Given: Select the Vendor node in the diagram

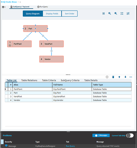Looking at the screenshot, I should [x=51, y=59].
